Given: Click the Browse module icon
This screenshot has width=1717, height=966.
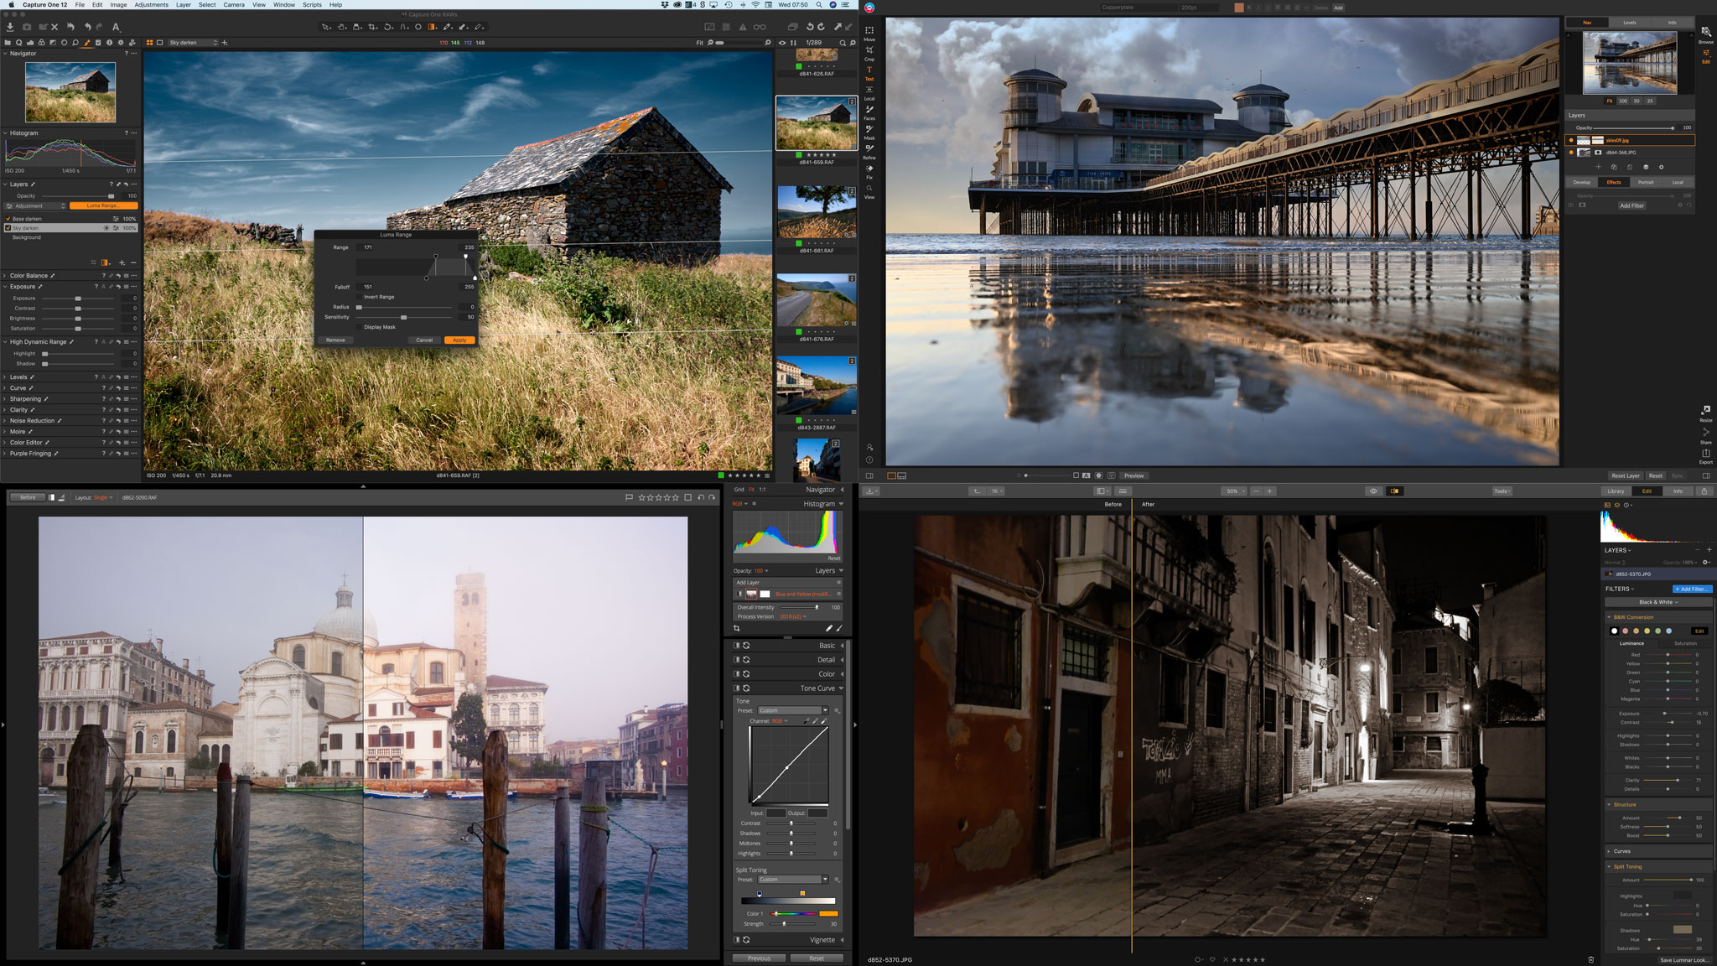Looking at the screenshot, I should [x=1705, y=33].
